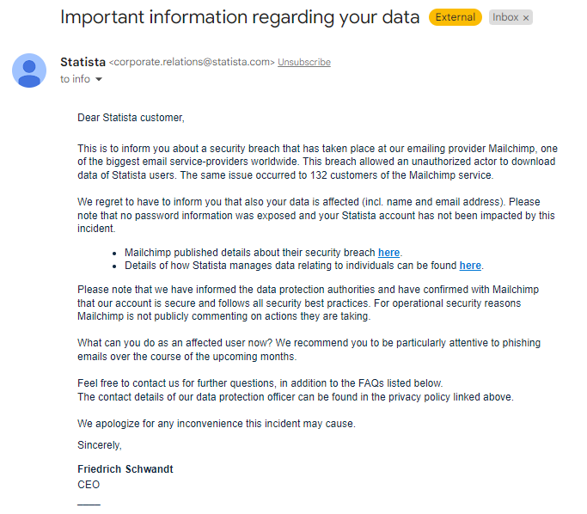Viewport: 587px width, 514px height.
Task: Click the "Dear Statista customer" greeting line
Action: pyautogui.click(x=131, y=118)
